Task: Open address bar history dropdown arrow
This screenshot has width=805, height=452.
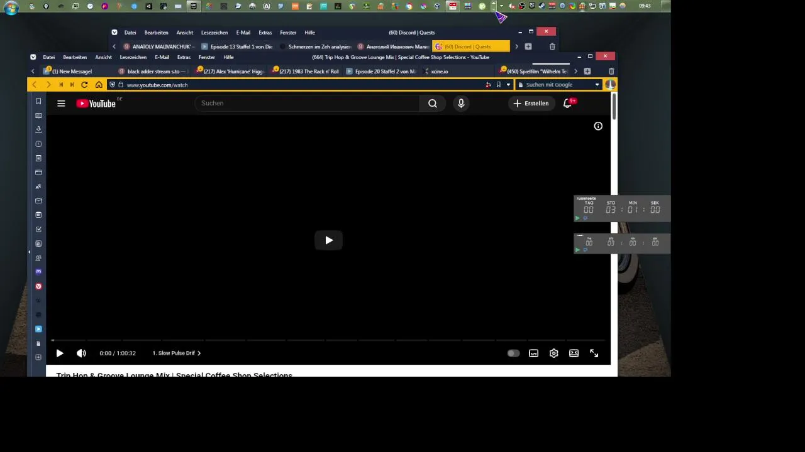Action: point(508,85)
